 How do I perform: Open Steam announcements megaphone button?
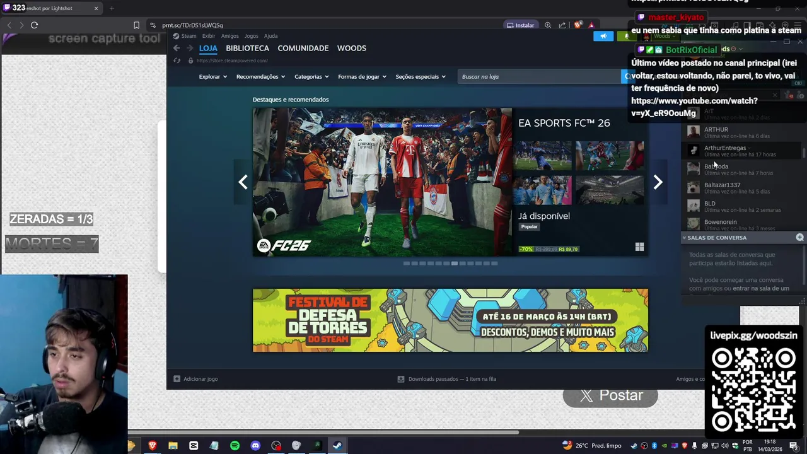pyautogui.click(x=603, y=36)
